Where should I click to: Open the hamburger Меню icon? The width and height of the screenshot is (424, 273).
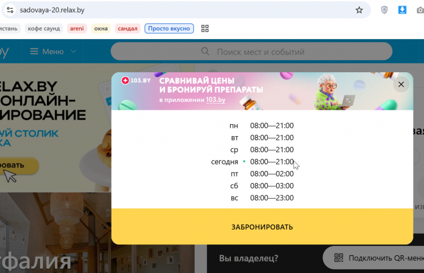pos(34,51)
